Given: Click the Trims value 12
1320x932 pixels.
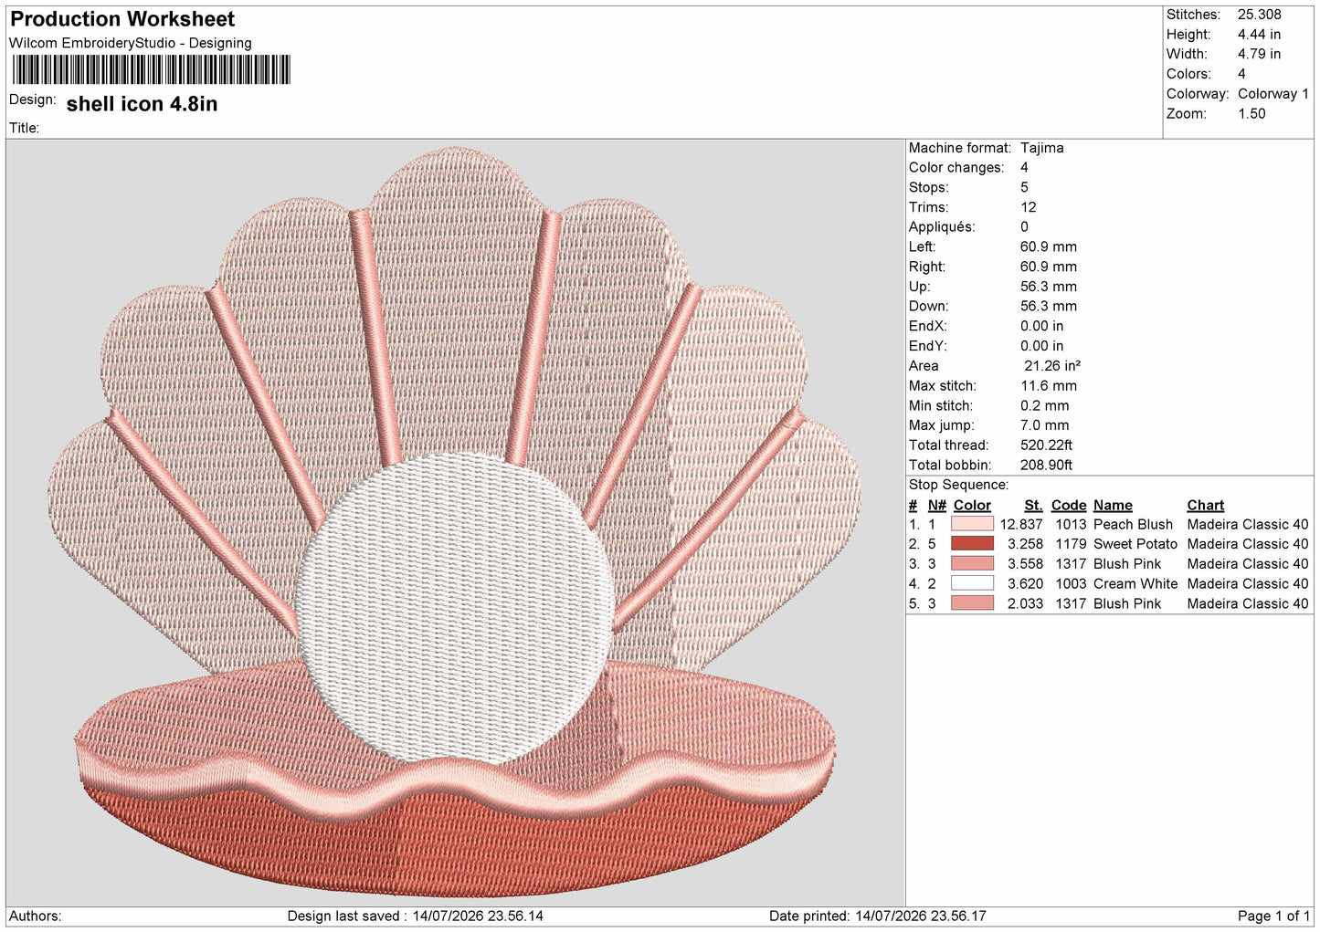Looking at the screenshot, I should click(x=1029, y=207).
